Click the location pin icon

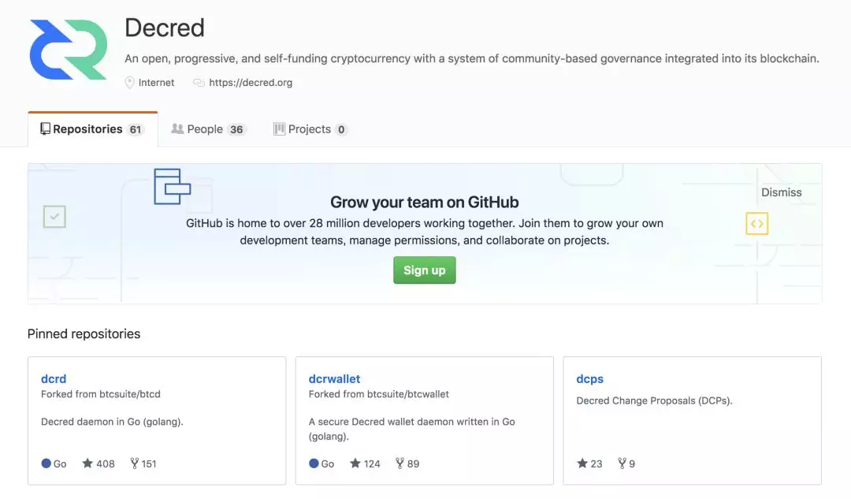point(129,83)
